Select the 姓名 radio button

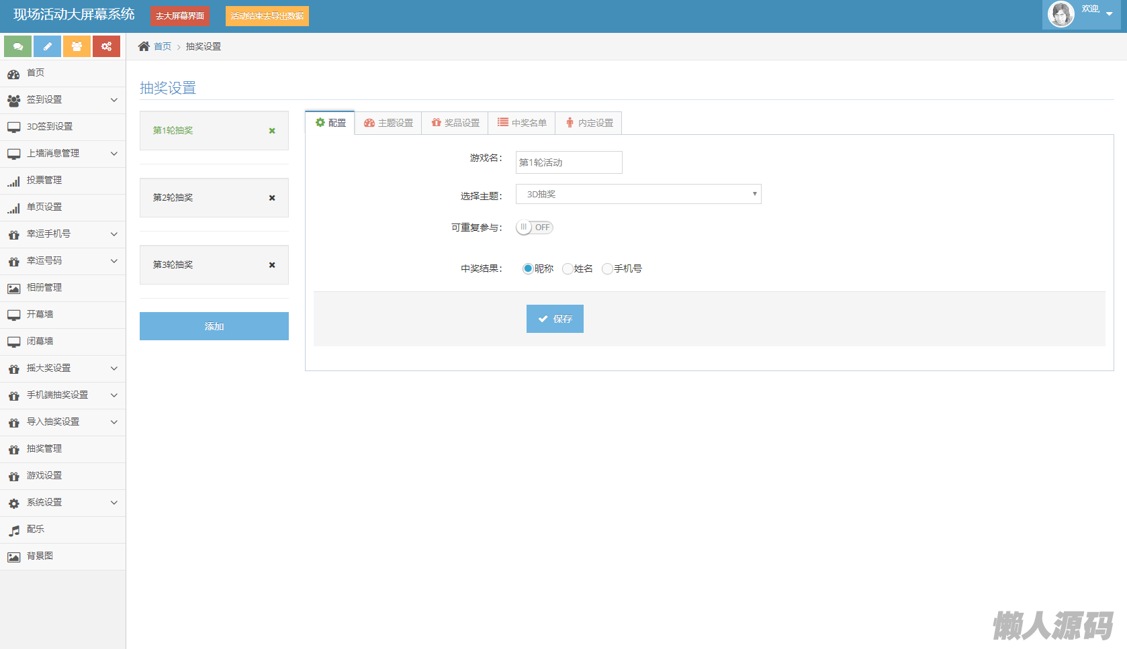568,268
